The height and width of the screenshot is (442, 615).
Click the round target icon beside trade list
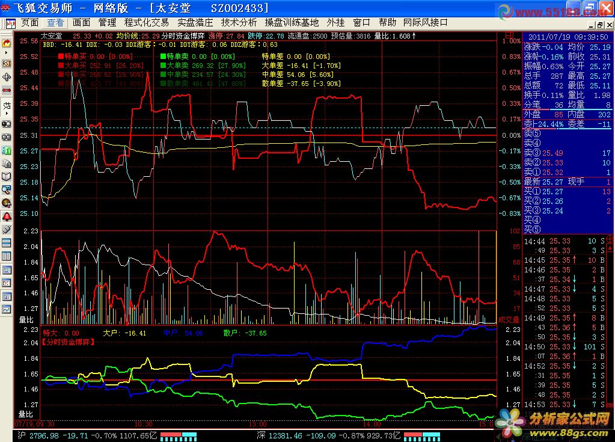click(x=610, y=239)
